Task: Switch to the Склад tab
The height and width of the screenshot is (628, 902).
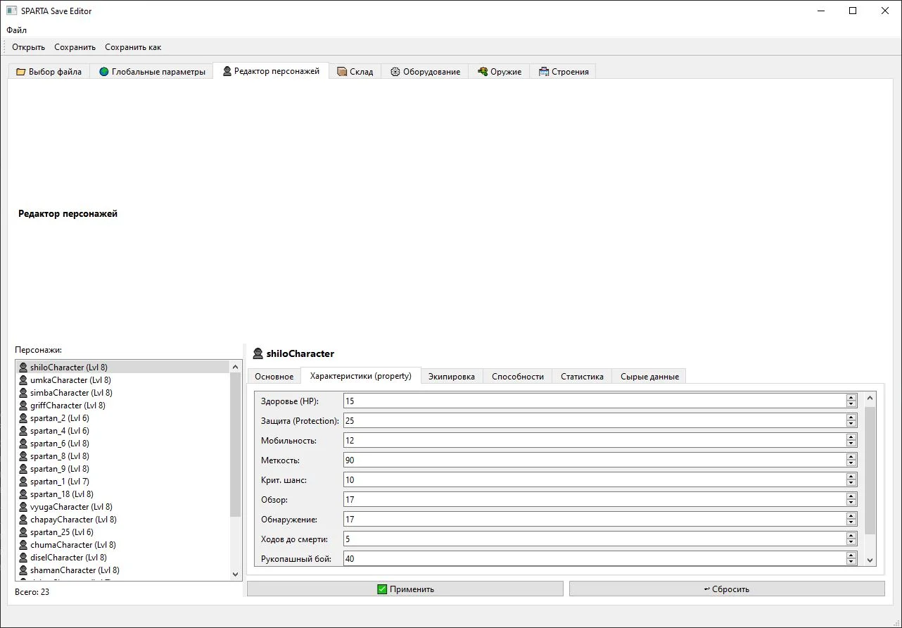Action: click(355, 71)
